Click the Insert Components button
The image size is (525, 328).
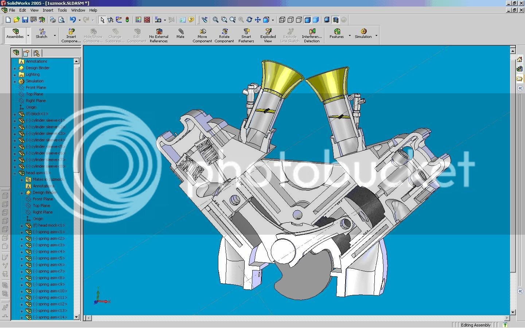pyautogui.click(x=71, y=36)
